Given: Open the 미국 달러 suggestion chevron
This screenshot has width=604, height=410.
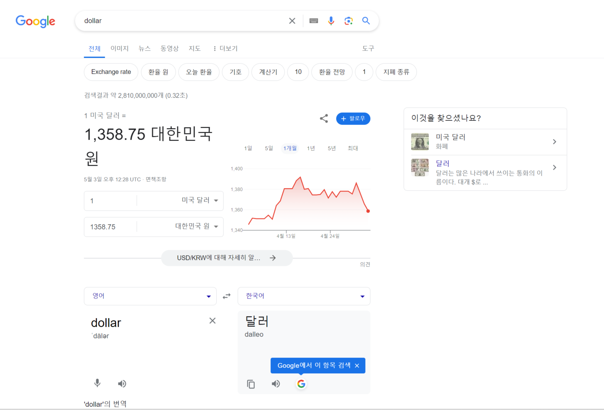Looking at the screenshot, I should click(554, 142).
